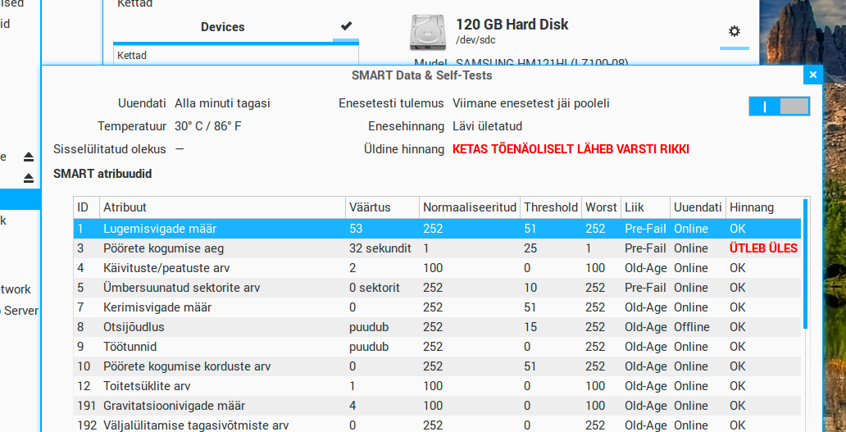The width and height of the screenshot is (846, 432).
Task: Select Kettad in the devices list
Action: tap(132, 56)
